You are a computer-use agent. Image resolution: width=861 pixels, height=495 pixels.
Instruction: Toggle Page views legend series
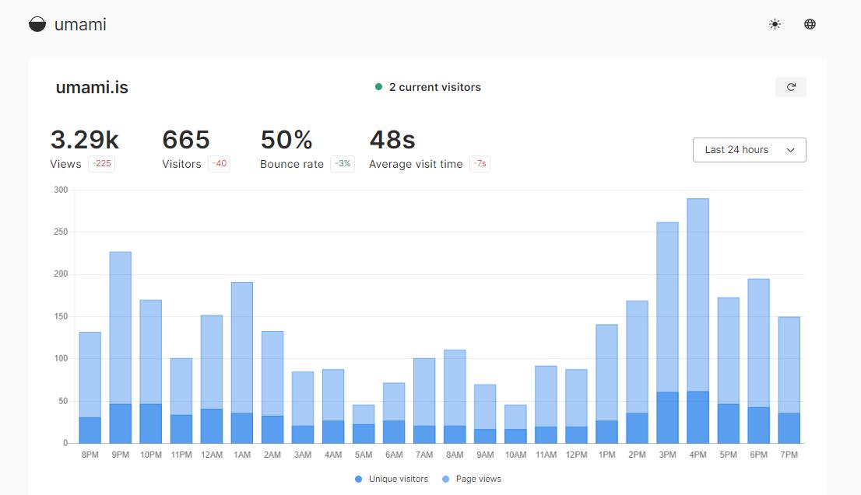pos(472,479)
